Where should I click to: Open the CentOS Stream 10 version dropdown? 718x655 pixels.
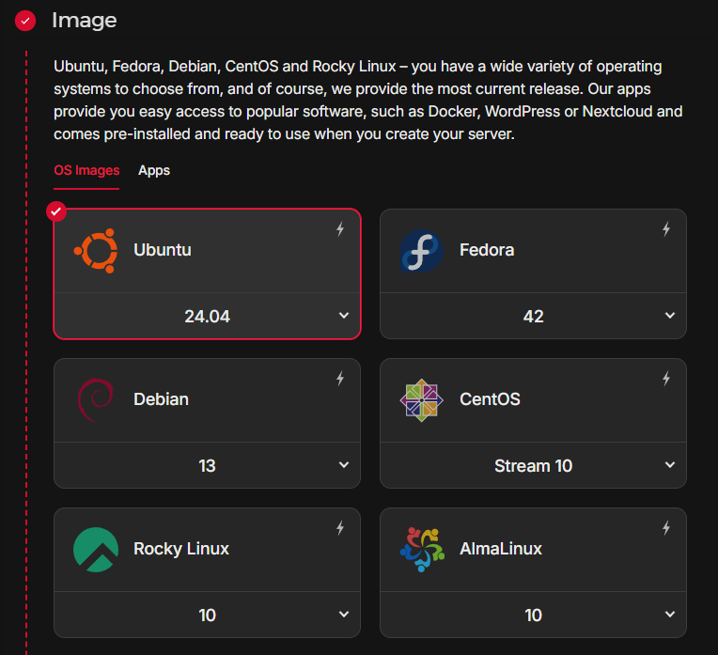tap(533, 465)
